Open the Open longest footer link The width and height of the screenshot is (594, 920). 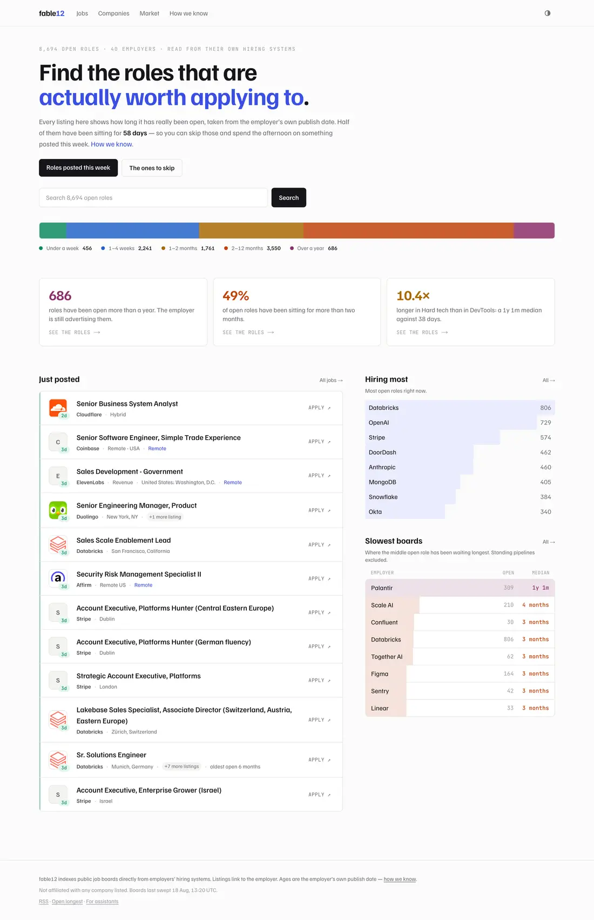pyautogui.click(x=67, y=902)
